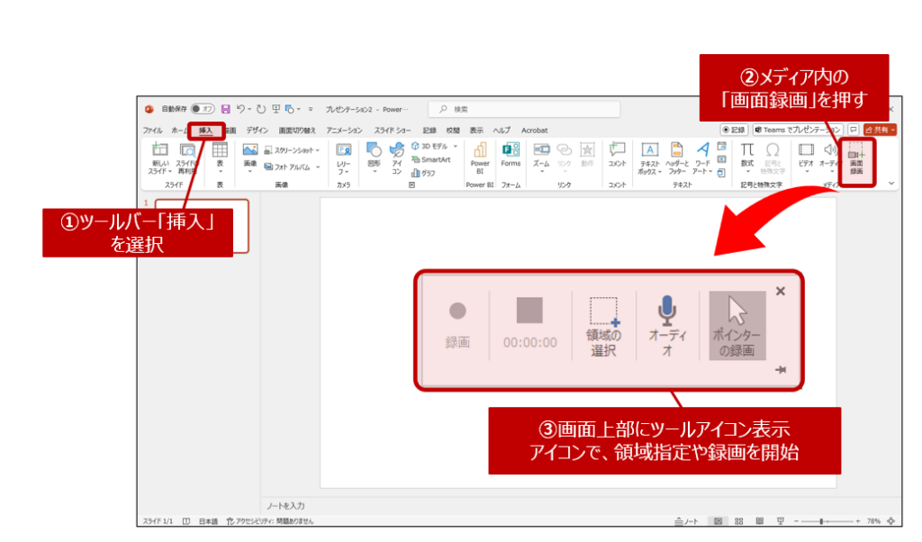This screenshot has width=922, height=542.
Task: Insert a テキストボックス text box
Action: pyautogui.click(x=650, y=158)
